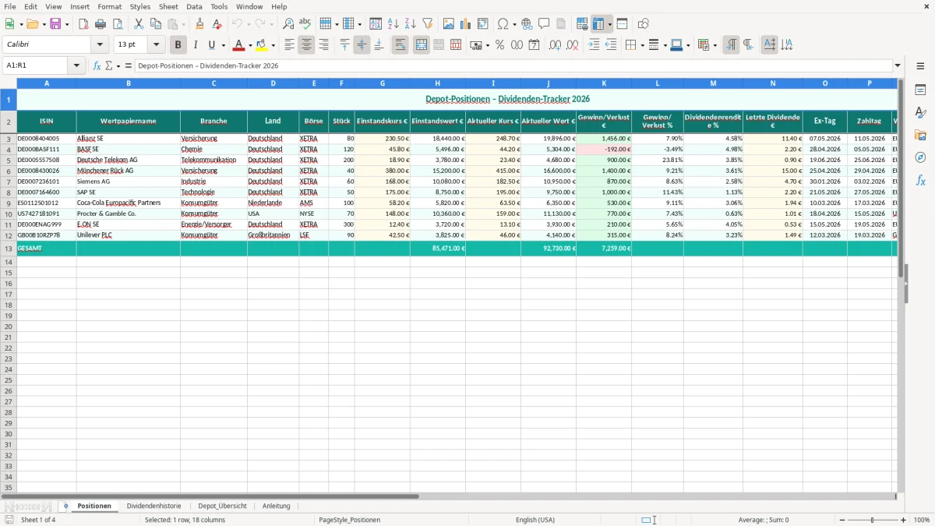Click the AutoFilter funnel icon
Viewport: 935px width, 526px height.
tap(428, 24)
